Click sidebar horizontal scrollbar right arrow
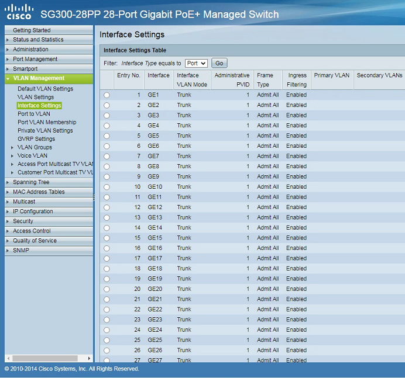This screenshot has height=378, width=405. [89, 358]
